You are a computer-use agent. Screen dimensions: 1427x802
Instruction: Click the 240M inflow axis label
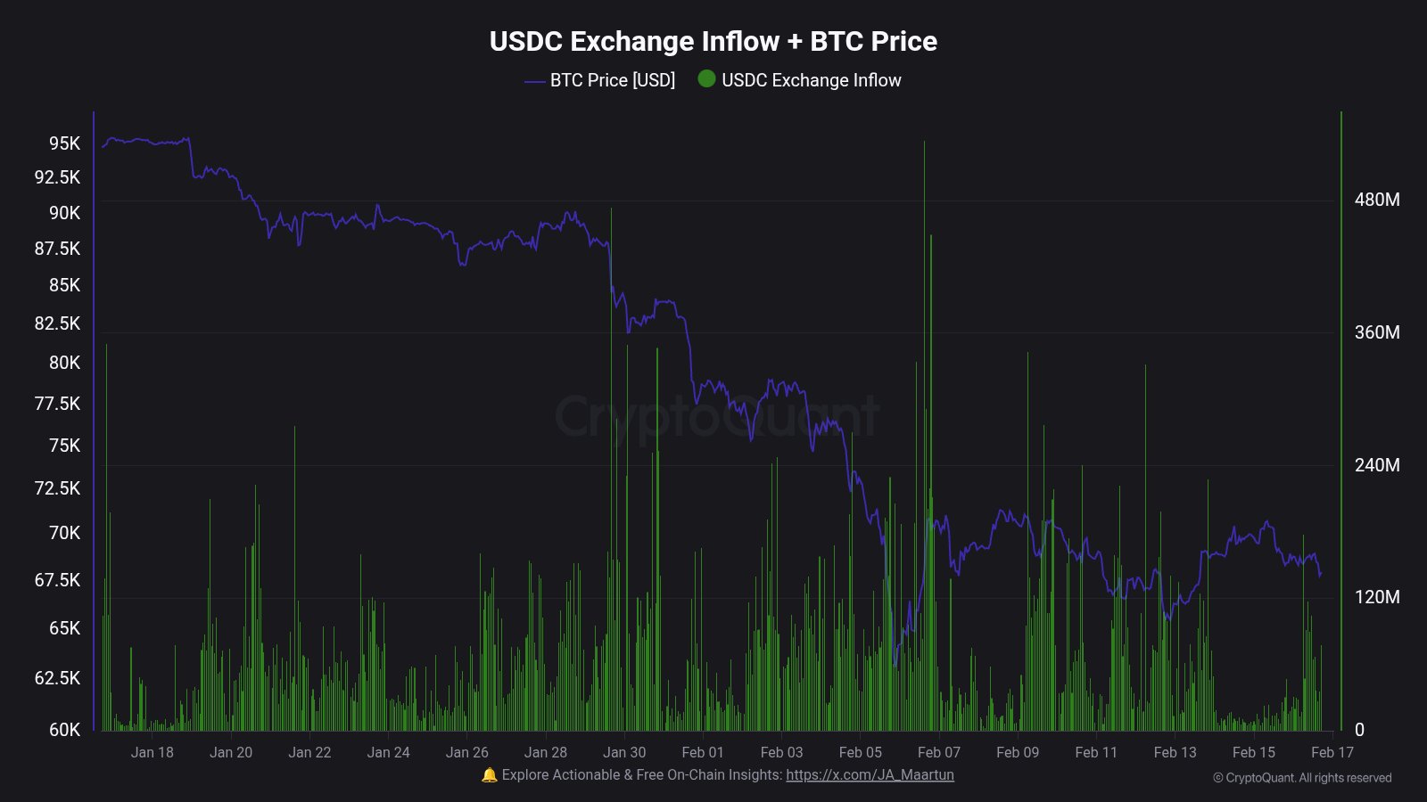point(1376,465)
